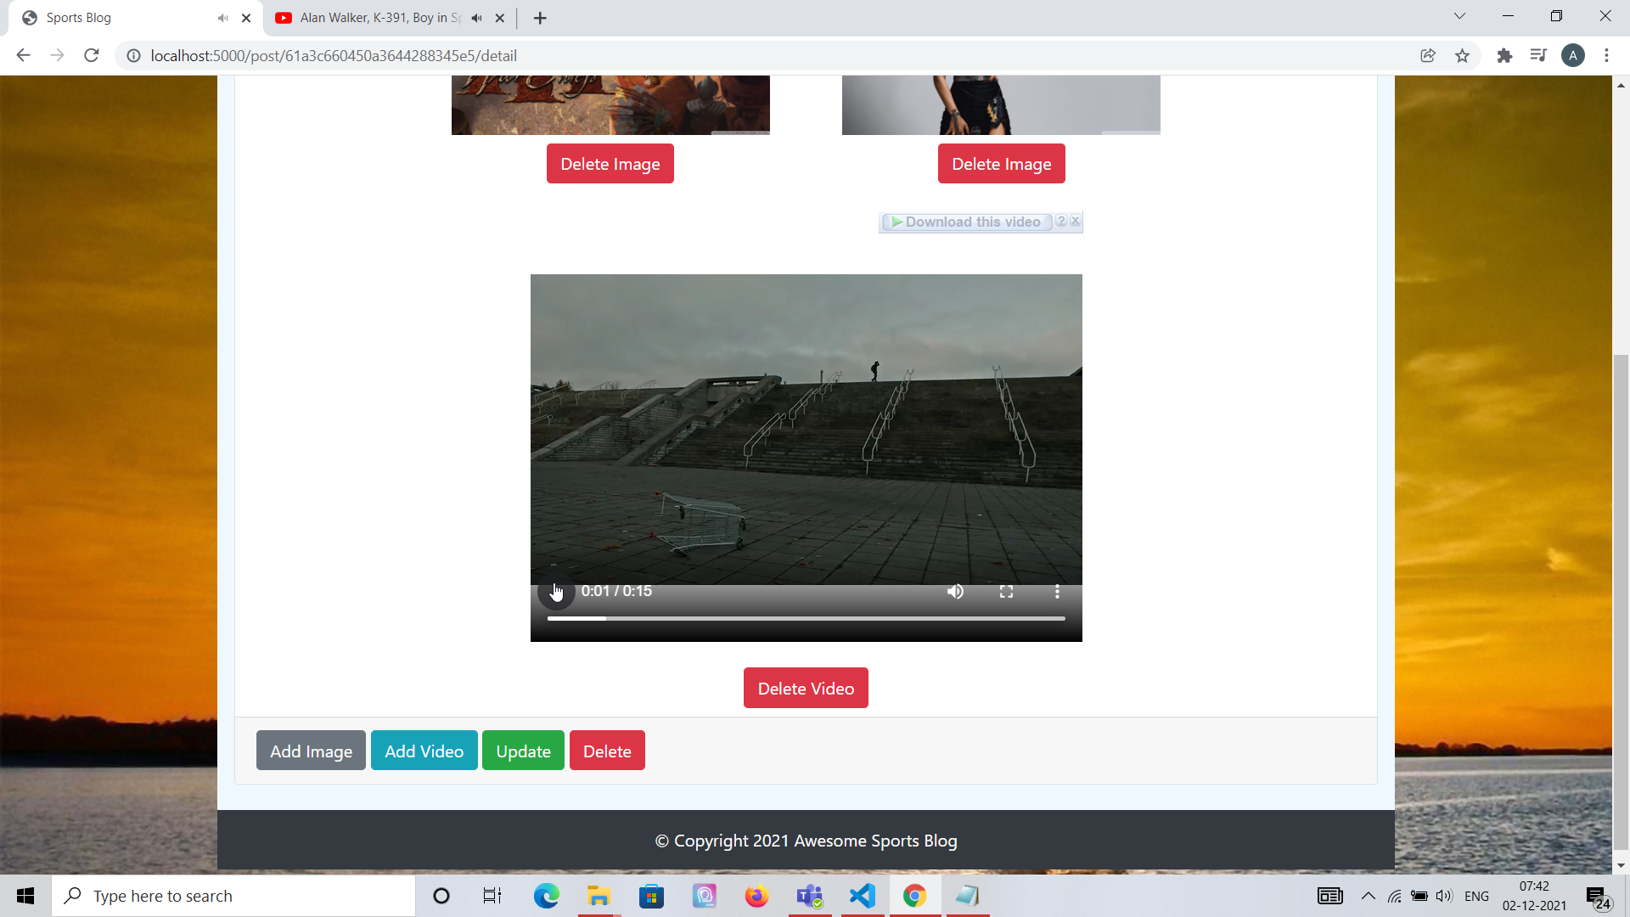This screenshot has height=917, width=1630.
Task: Open Visual Studio Code from taskbar
Action: tap(862, 896)
